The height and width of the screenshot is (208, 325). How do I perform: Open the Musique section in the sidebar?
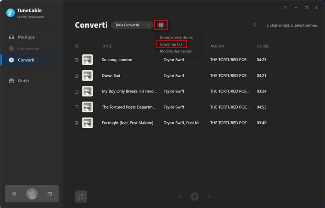point(26,37)
